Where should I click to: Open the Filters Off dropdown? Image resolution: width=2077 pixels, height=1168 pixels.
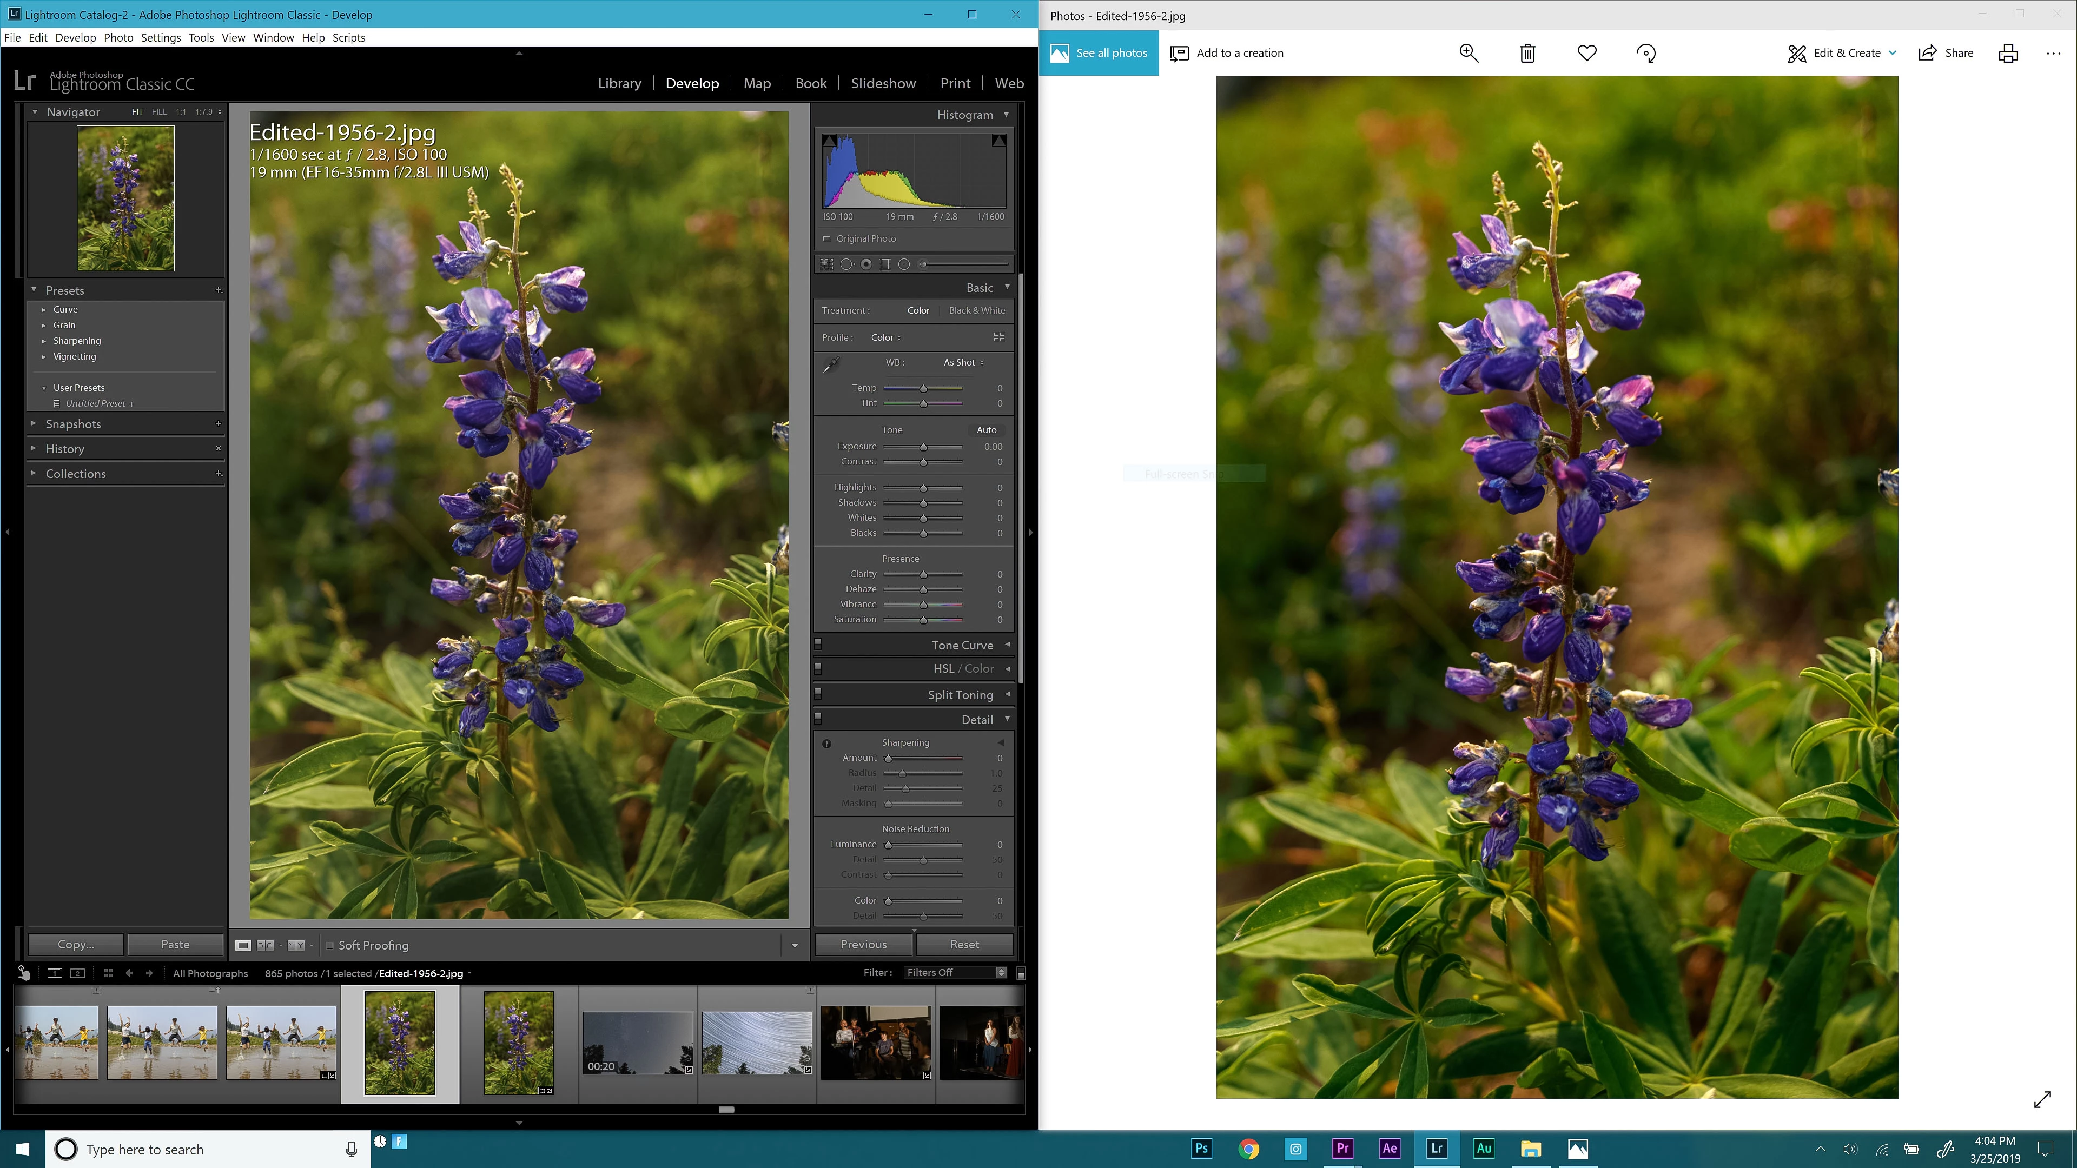point(955,972)
